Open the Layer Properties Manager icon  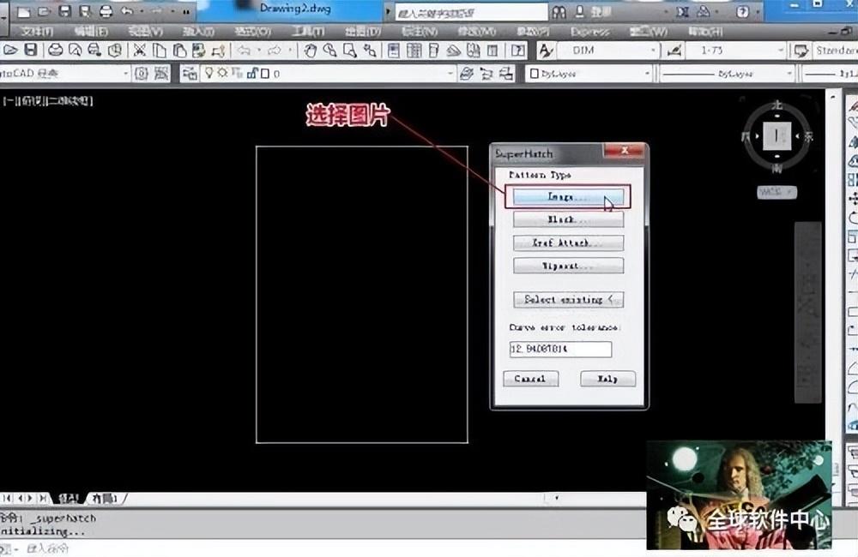(x=190, y=73)
